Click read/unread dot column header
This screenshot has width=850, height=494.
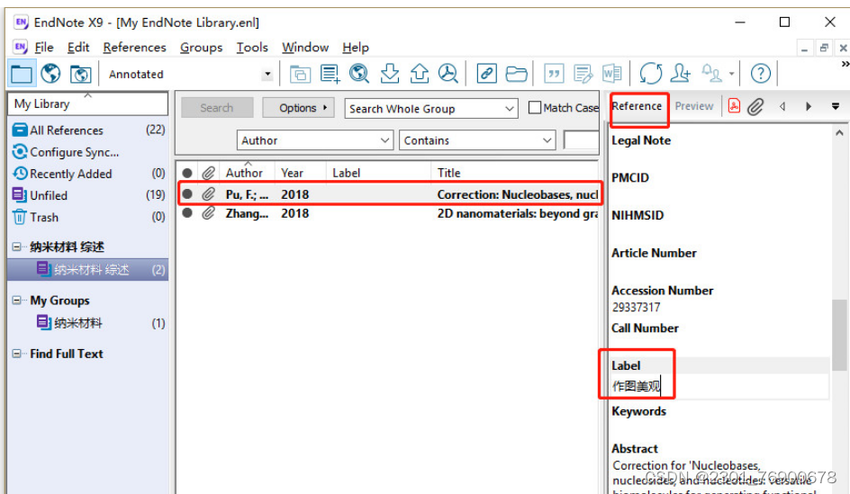point(187,174)
